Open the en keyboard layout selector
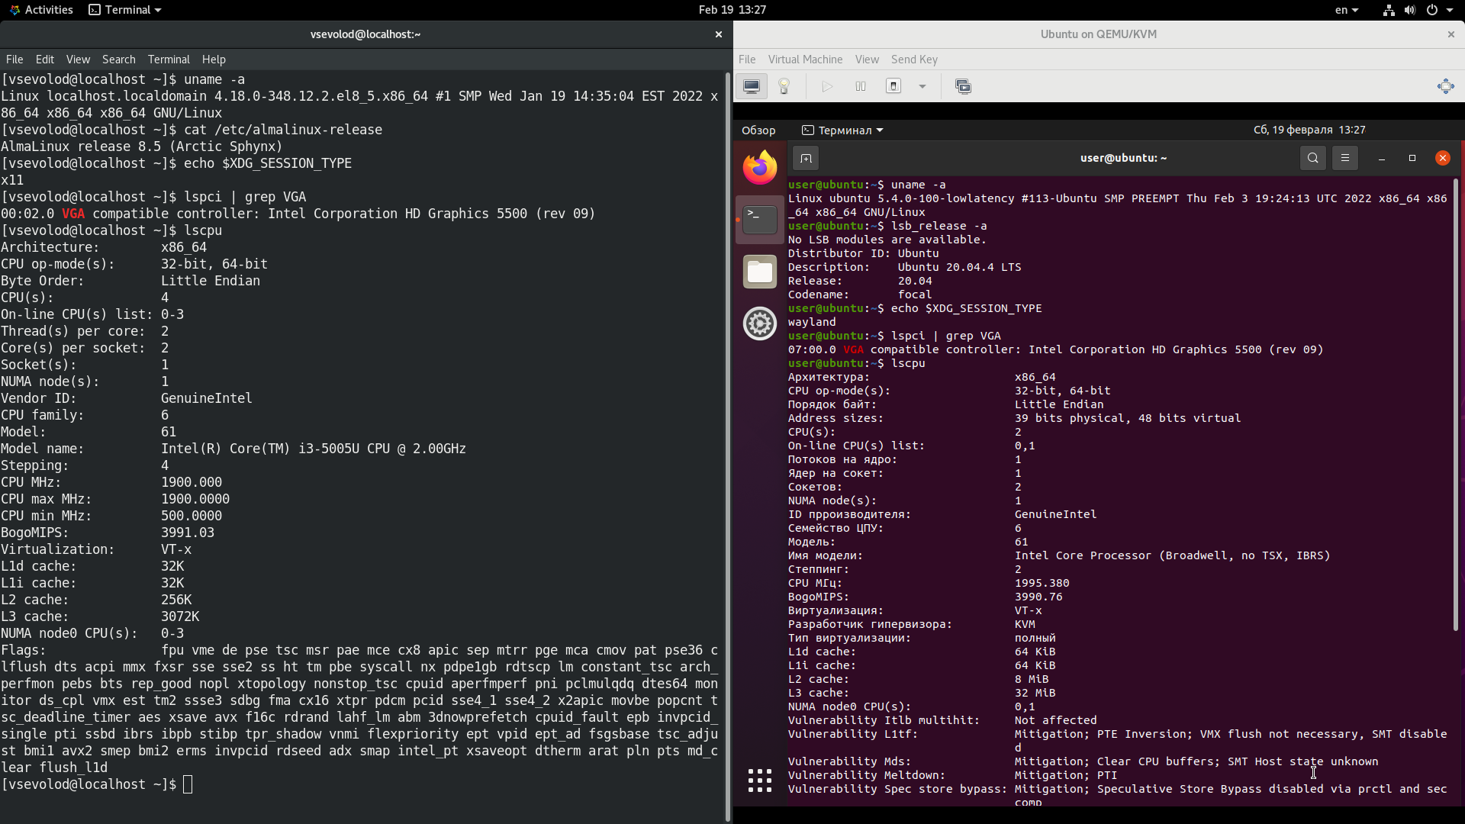 point(1347,10)
